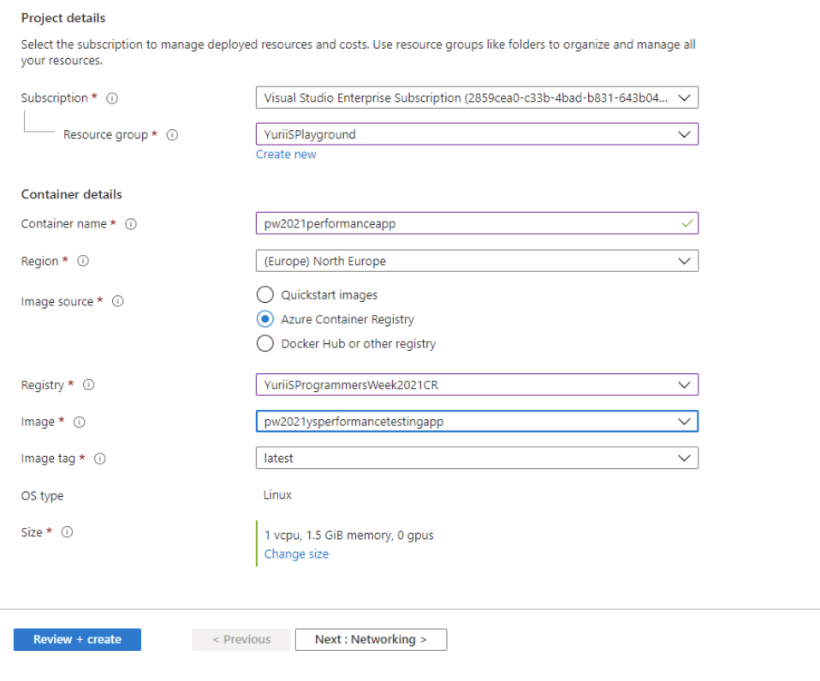Click the 'OS type' label

point(42,495)
